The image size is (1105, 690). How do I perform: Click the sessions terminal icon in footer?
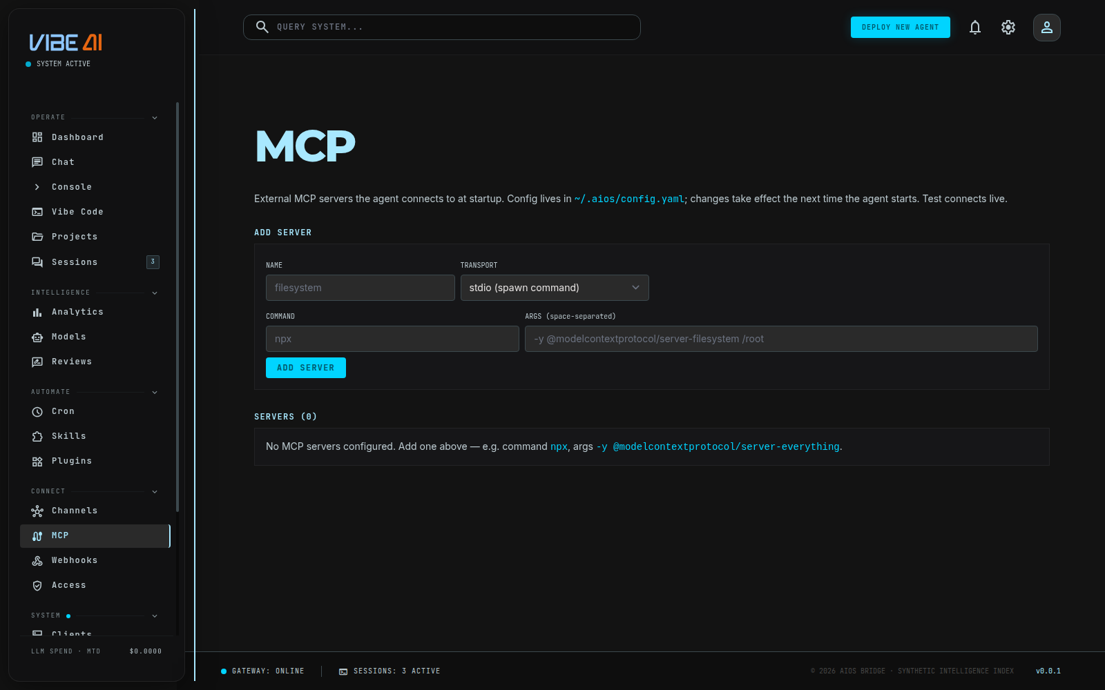[x=343, y=671]
